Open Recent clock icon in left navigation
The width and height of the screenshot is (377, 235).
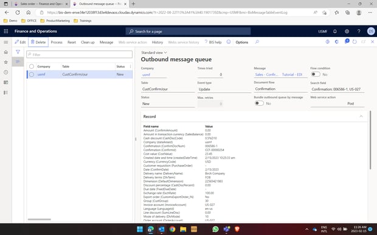pyautogui.click(x=6, y=72)
